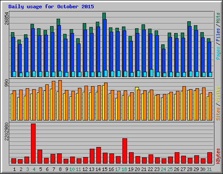Click day 20 label on x-axis
The height and width of the screenshot is (174, 223).
tap(137, 169)
